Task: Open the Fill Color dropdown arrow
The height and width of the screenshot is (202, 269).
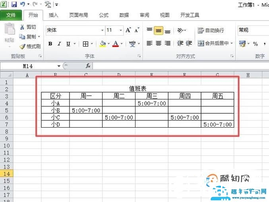Action: (x=108, y=44)
